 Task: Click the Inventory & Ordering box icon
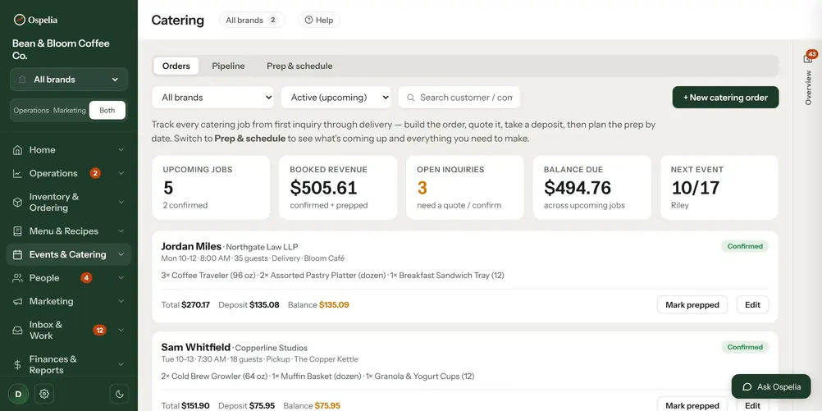click(x=17, y=203)
